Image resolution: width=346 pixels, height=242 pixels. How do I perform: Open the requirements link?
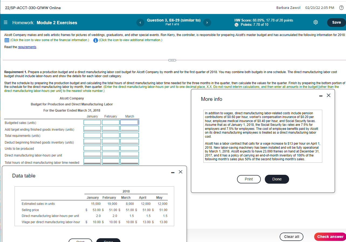click(x=27, y=47)
